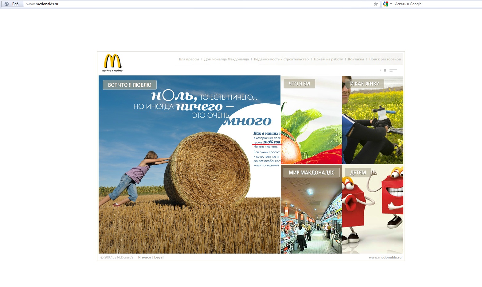The width and height of the screenshot is (482, 287).
Task: Click the restaurant interior tile
Action: 311,209
